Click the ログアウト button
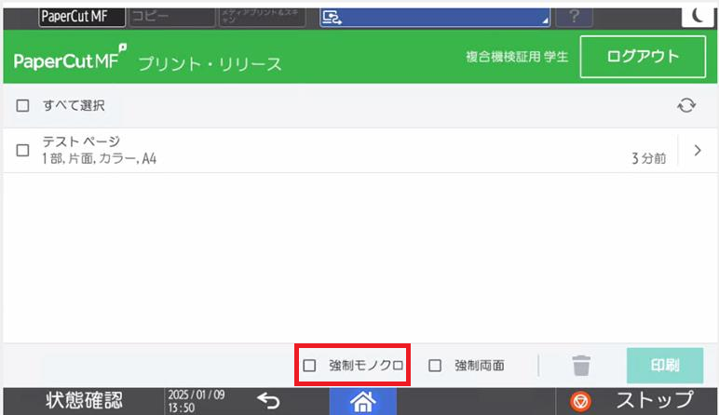Image resolution: width=719 pixels, height=415 pixels. [x=643, y=57]
